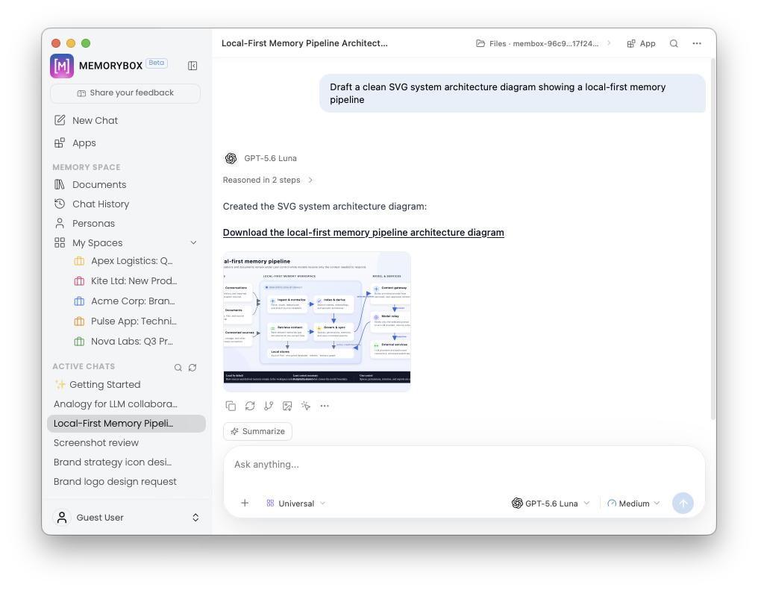Open more response actions ellipsis
The width and height of the screenshot is (758, 590).
(x=325, y=406)
